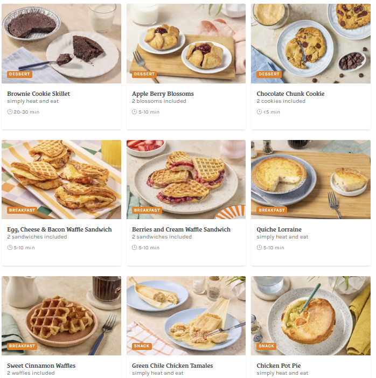Open the Quiche Lorraine title link
Viewport: 376px width, 378px height.
(279, 229)
